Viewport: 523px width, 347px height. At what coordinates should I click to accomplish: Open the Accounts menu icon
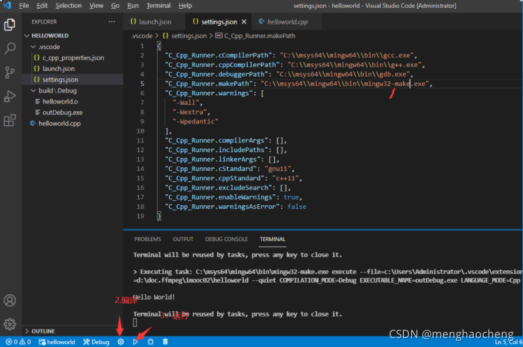pos(10,300)
